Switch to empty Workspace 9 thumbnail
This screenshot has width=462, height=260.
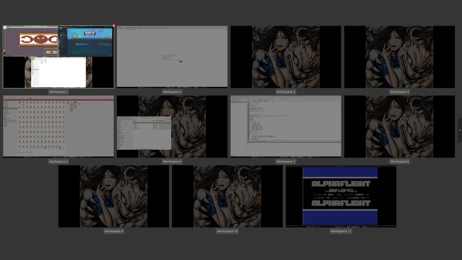coord(114,196)
